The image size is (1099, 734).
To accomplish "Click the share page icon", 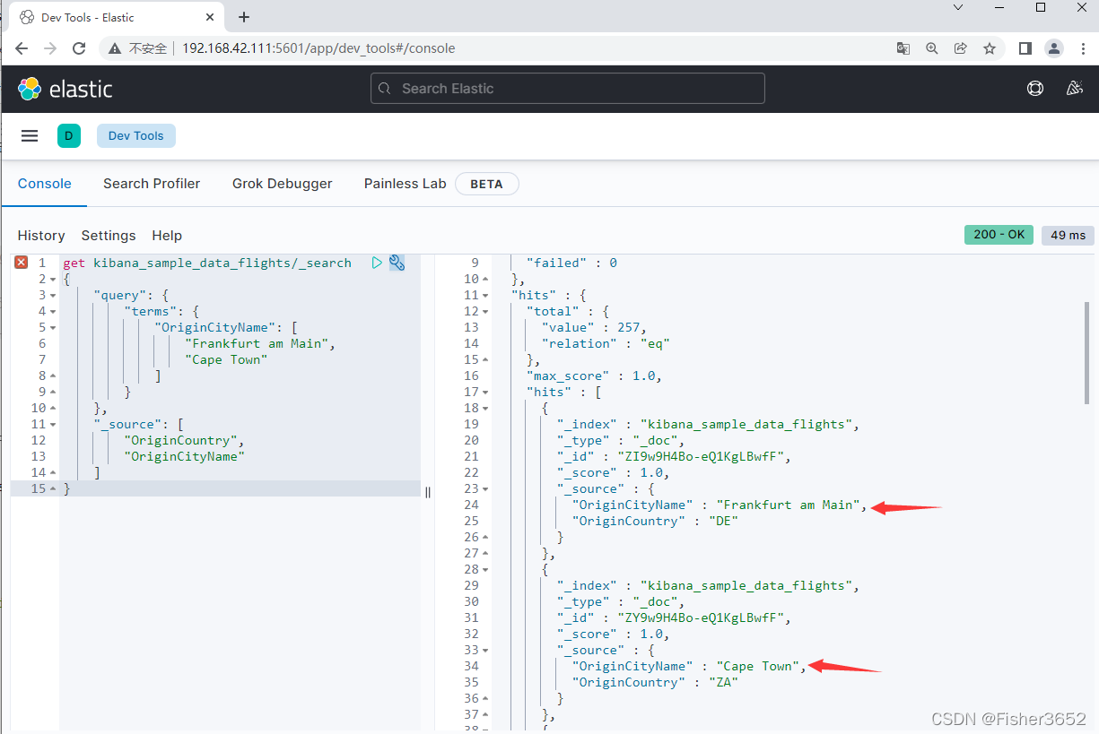I will (x=961, y=48).
